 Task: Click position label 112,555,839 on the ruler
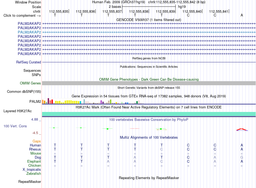pyautogui.click(x=165, y=11)
